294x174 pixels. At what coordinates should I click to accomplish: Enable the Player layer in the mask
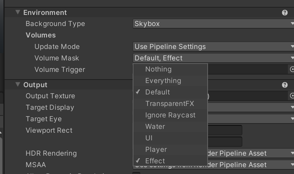pos(156,150)
